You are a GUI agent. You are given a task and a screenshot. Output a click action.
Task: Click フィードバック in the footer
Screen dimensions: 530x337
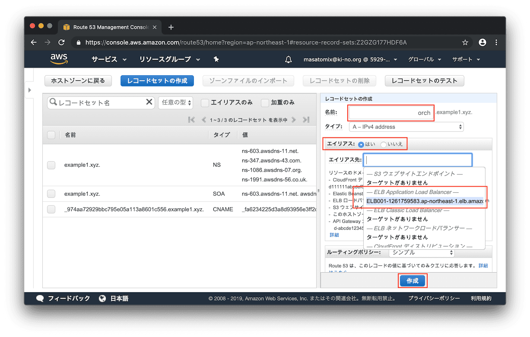[x=69, y=299]
